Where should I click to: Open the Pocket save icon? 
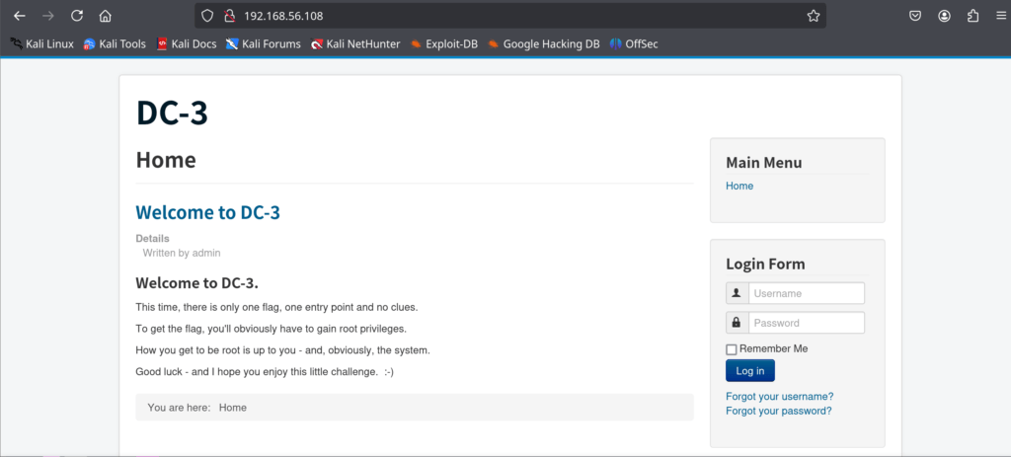pos(915,16)
